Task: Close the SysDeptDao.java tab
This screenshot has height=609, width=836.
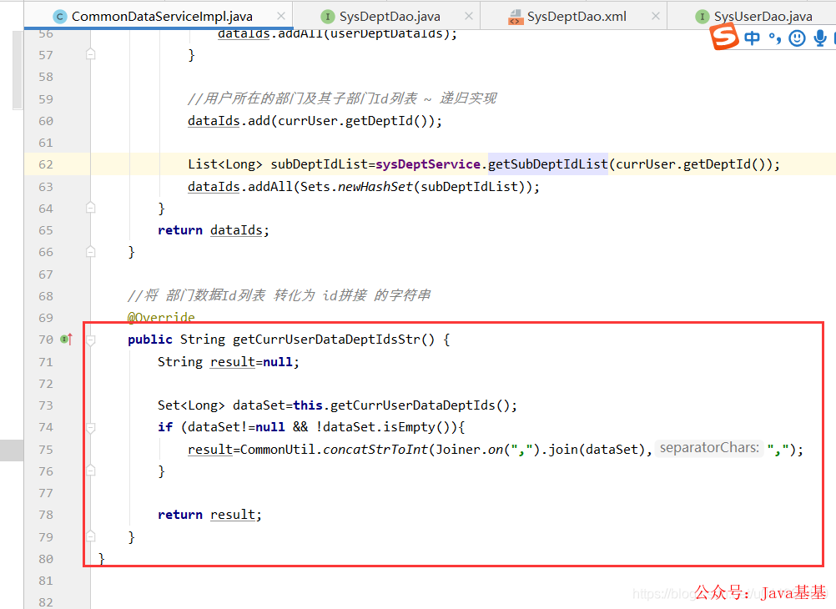Action: coord(469,17)
